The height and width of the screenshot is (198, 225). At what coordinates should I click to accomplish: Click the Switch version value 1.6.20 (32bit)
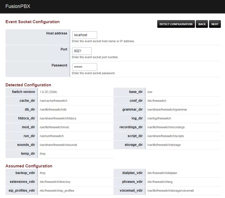click(x=48, y=92)
